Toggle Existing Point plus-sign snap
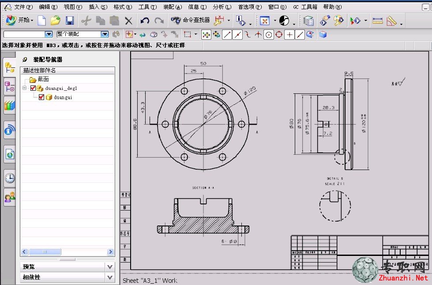The width and height of the screenshot is (432, 285). [x=289, y=35]
